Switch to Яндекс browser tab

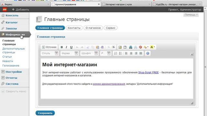point(25,4)
